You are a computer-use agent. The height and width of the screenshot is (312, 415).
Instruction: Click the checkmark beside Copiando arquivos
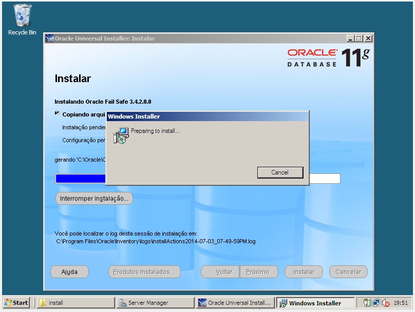(x=58, y=114)
